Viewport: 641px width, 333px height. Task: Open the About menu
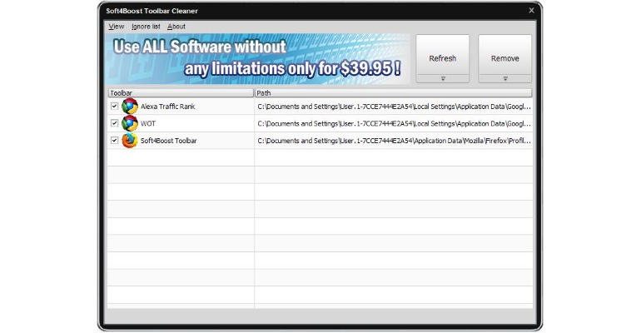tap(176, 27)
